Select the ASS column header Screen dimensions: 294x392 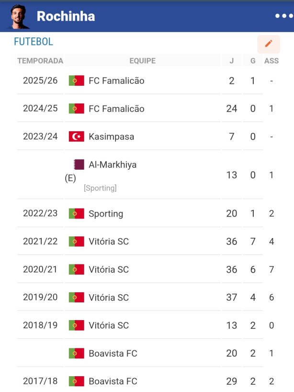[271, 61]
